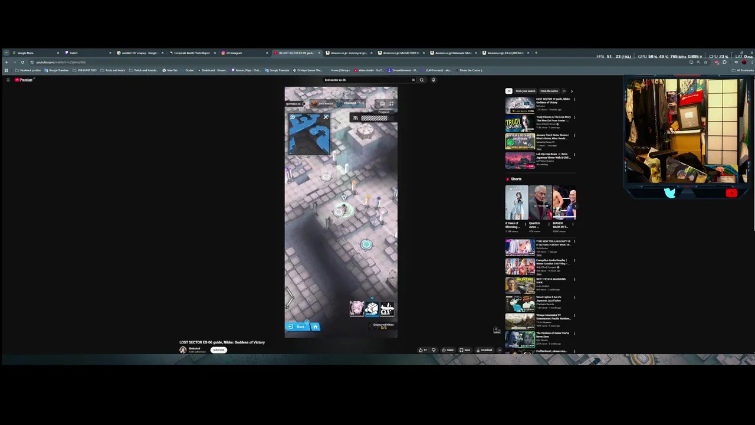The width and height of the screenshot is (755, 425).
Task: Select the All filter chip
Action: (x=508, y=91)
